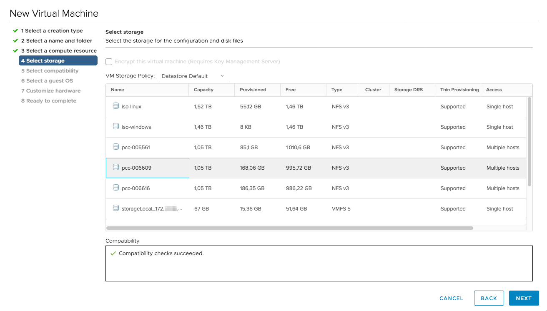
Task: Click the pcc-006609 datastore icon
Action: pos(116,168)
